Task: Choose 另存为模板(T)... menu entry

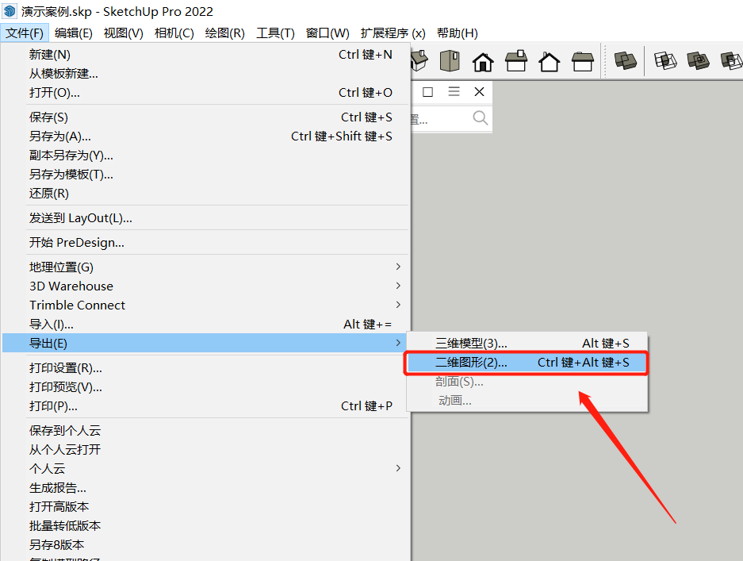Action: click(205, 174)
